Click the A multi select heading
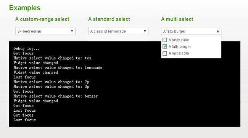The height and width of the screenshot is (138, 248). [x=177, y=19]
